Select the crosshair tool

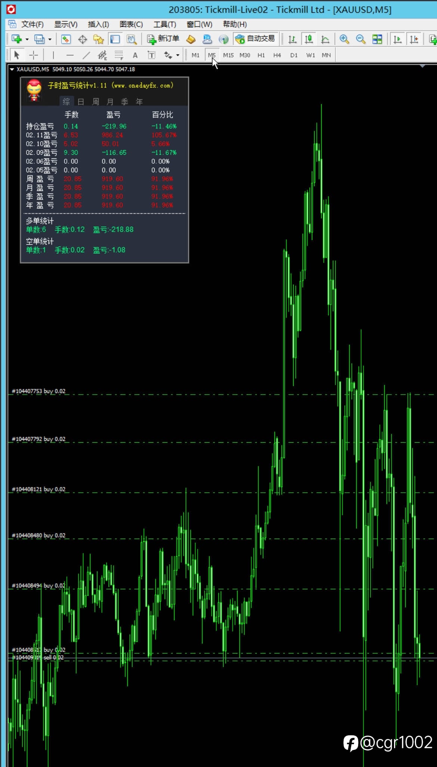tap(34, 55)
